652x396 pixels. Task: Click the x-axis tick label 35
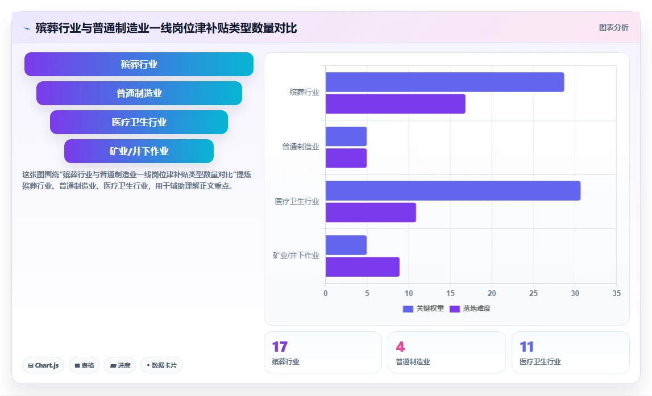click(616, 293)
